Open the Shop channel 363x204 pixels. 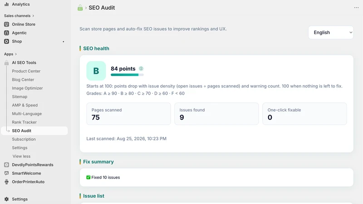tap(17, 41)
